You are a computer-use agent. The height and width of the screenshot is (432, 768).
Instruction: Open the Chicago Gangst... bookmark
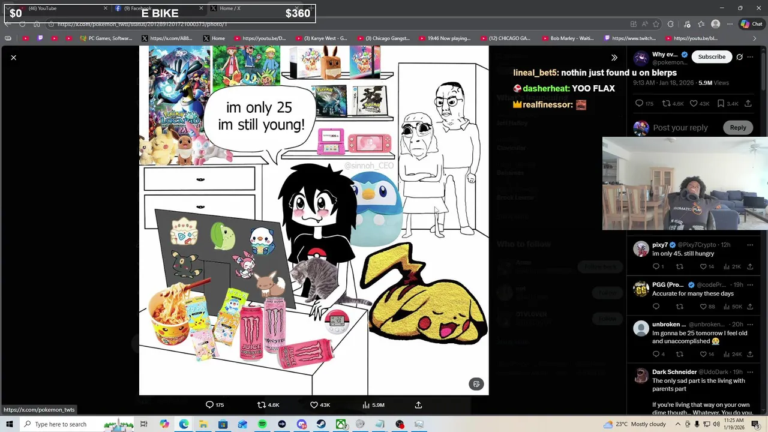coord(383,38)
